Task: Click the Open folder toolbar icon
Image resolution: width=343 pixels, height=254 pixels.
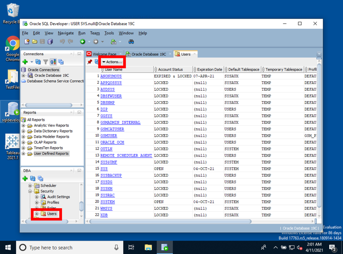Action: point(35,42)
